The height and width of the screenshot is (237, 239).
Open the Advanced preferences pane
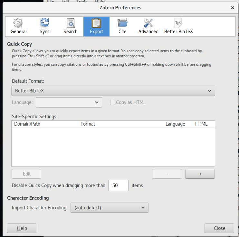148,26
